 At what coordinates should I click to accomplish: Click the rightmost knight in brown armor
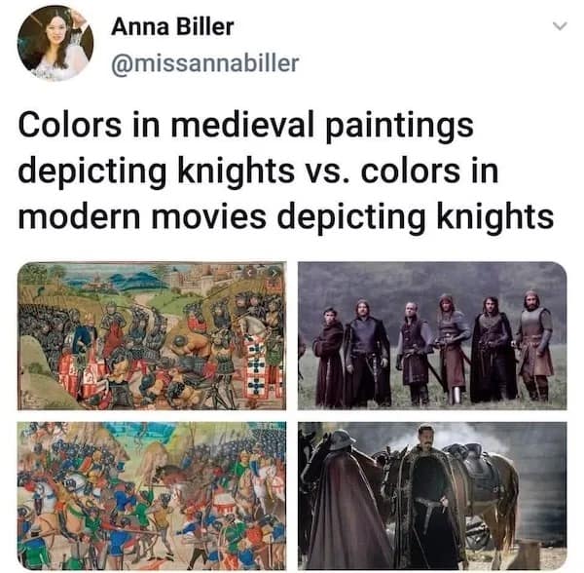click(534, 345)
